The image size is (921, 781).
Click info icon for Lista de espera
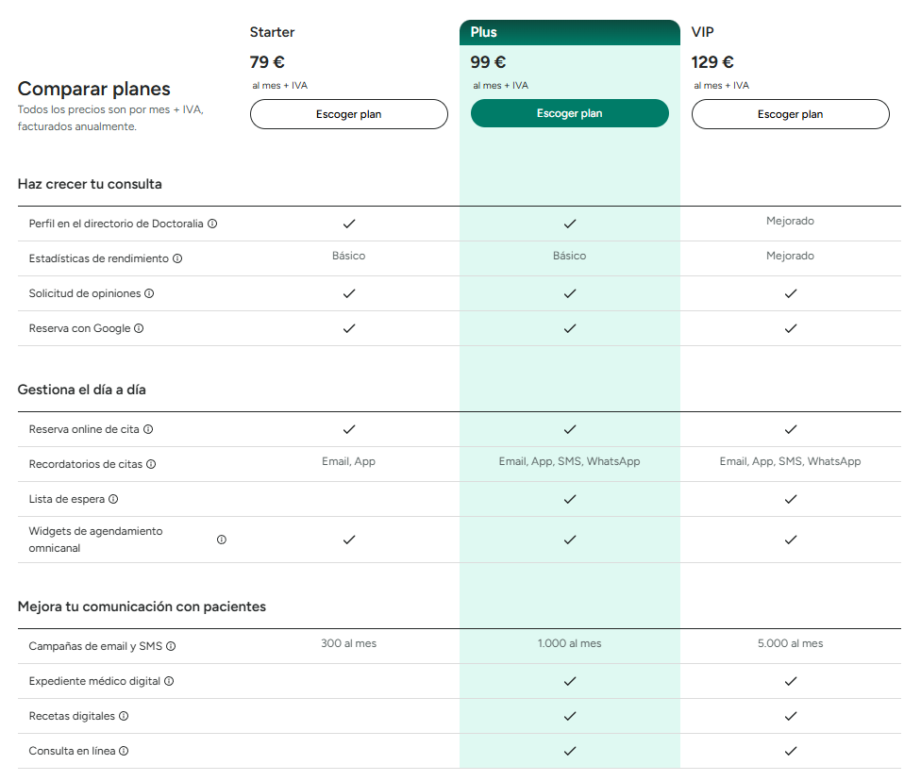click(x=113, y=499)
